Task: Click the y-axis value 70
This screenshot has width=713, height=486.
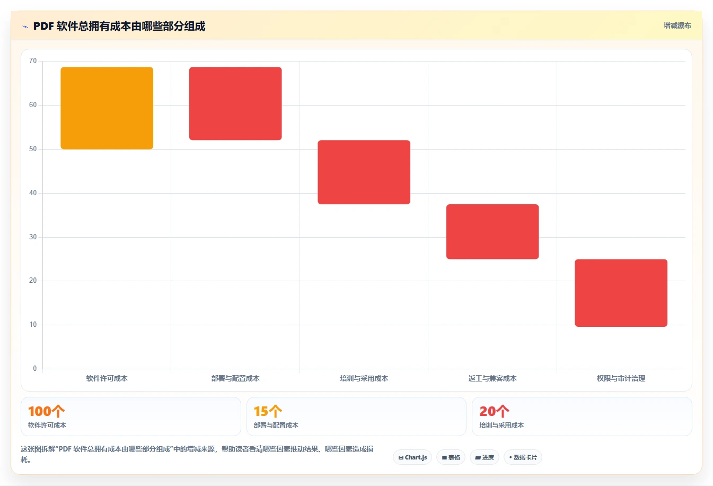Action: 33,61
